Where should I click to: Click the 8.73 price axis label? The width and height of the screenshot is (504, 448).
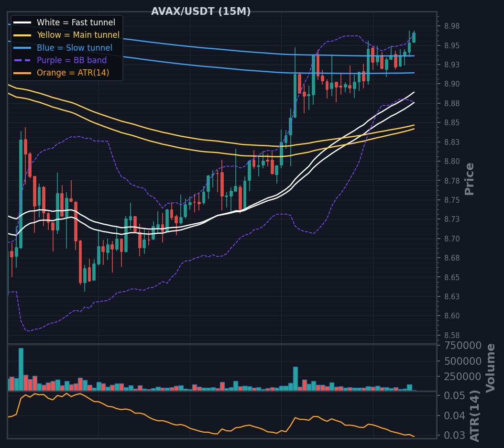coord(452,219)
